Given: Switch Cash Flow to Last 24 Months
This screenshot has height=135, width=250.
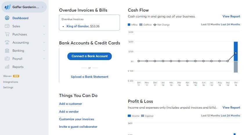Looking at the screenshot, I should (x=230, y=24).
